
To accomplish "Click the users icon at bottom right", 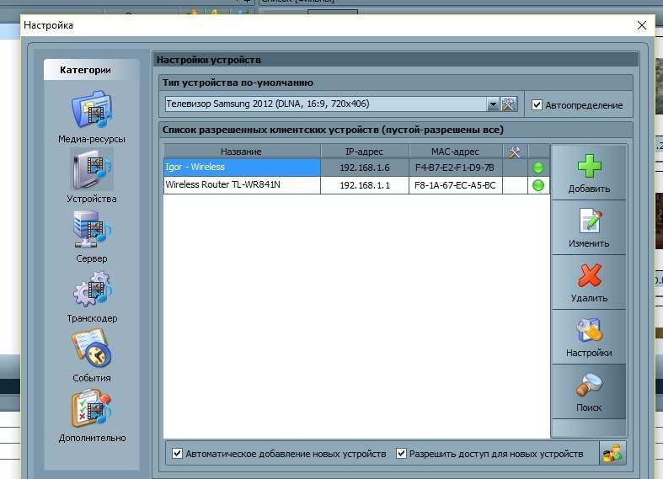I will tap(612, 454).
